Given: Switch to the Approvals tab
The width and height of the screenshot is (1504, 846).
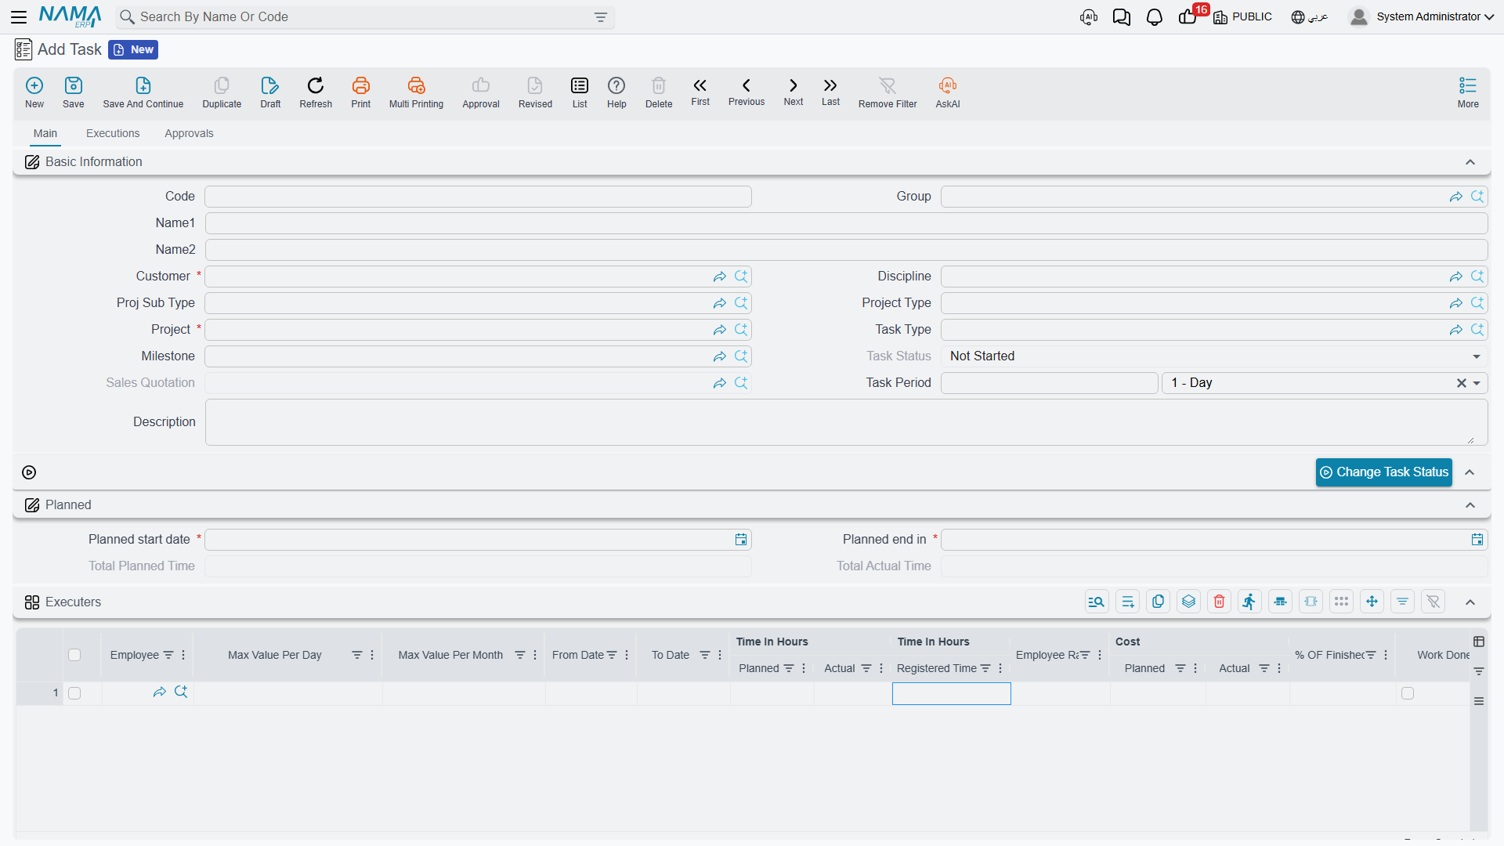Looking at the screenshot, I should tap(189, 133).
